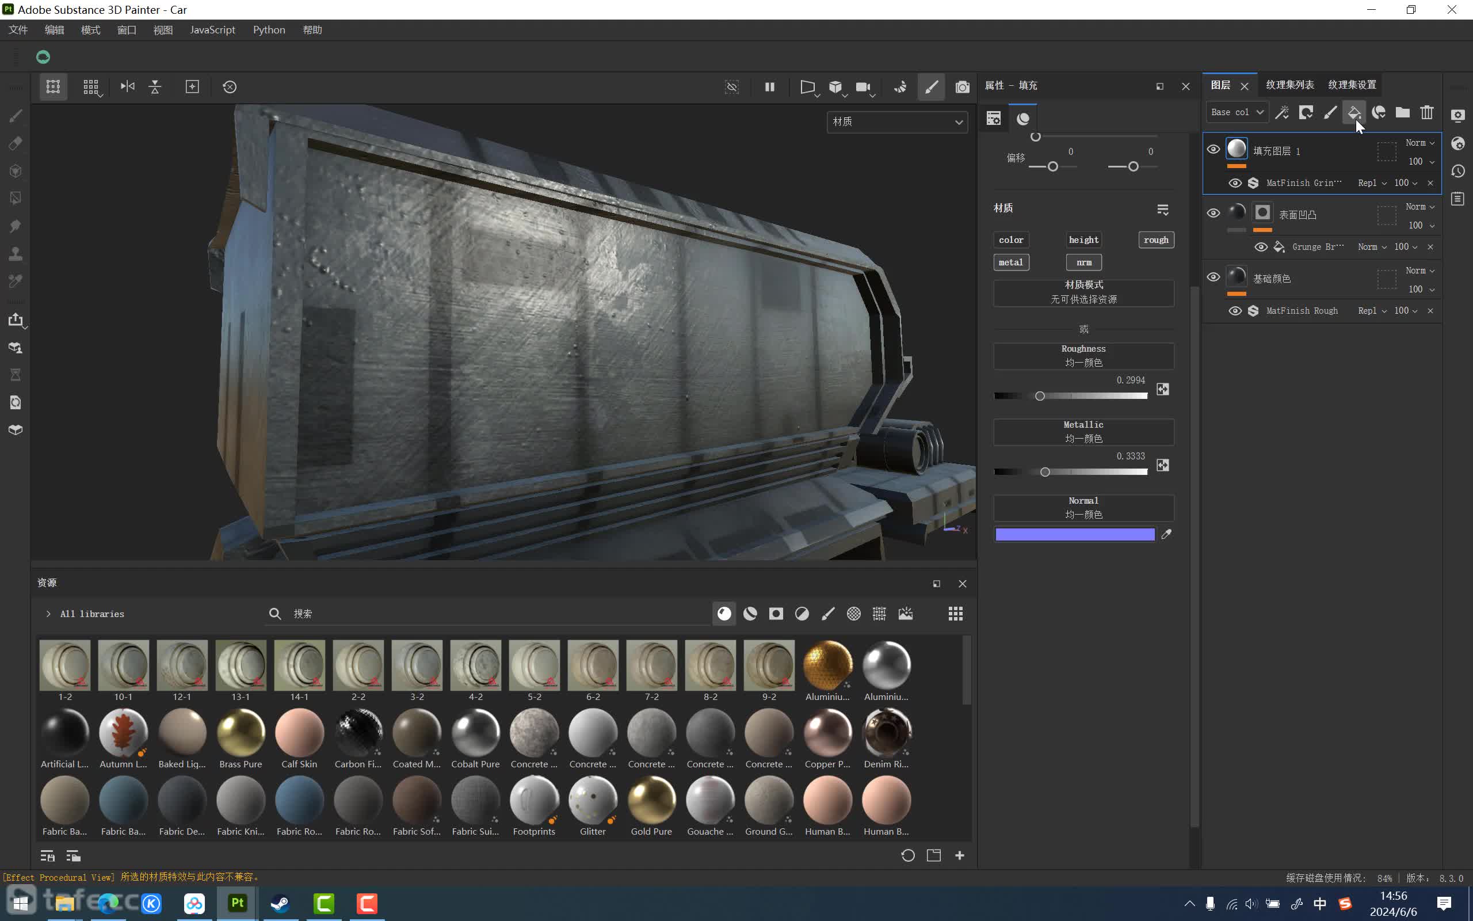
Task: Select the Projection tool in left sidebar
Action: (x=16, y=170)
